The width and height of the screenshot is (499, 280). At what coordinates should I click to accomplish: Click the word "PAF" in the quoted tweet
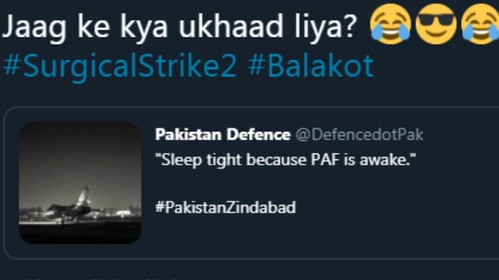[325, 159]
